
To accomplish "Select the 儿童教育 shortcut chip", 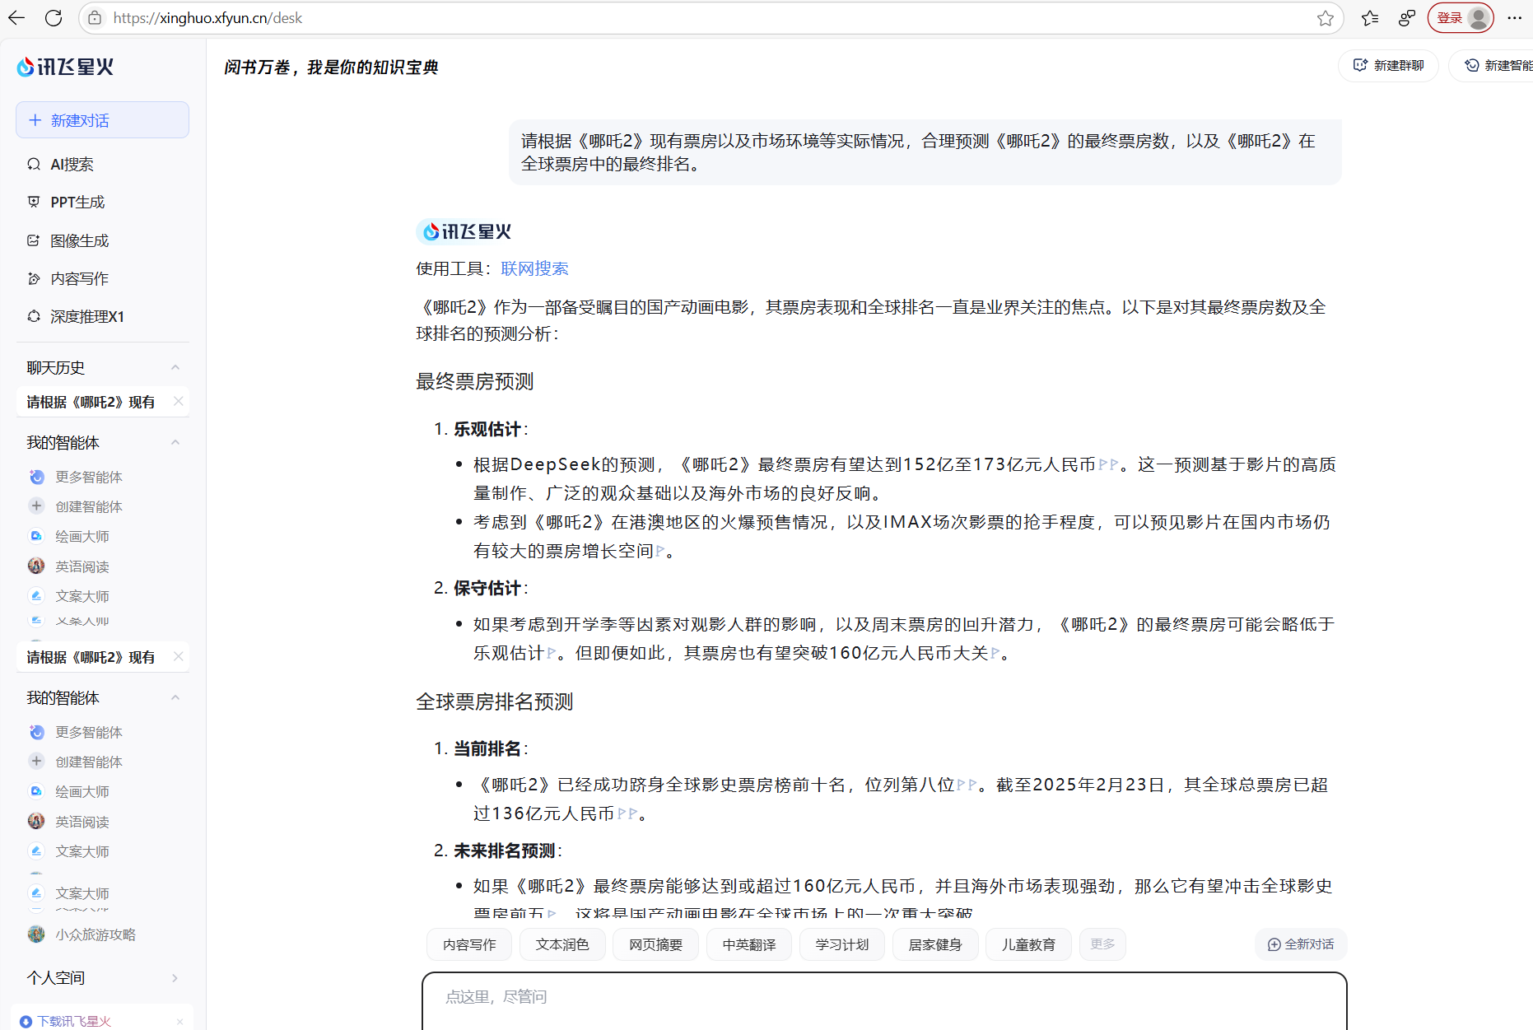I will (1028, 944).
